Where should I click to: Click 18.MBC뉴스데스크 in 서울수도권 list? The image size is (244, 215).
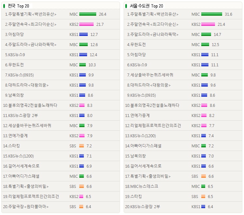tap(142, 187)
